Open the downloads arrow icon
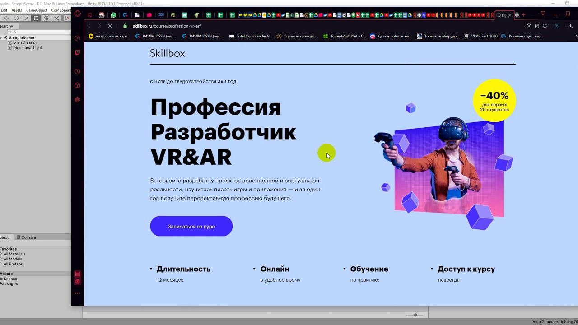 571,26
